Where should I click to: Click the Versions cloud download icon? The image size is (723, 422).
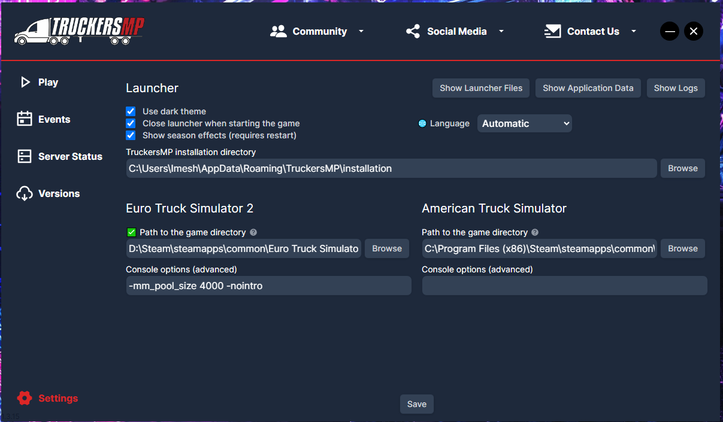pyautogui.click(x=25, y=193)
